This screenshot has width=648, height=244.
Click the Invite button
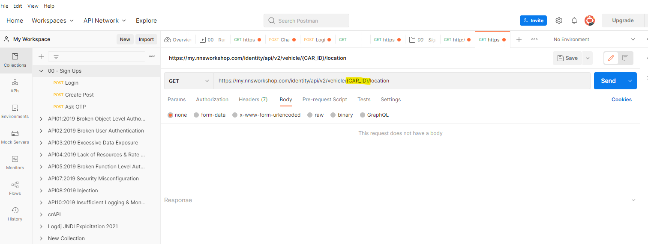click(x=533, y=21)
